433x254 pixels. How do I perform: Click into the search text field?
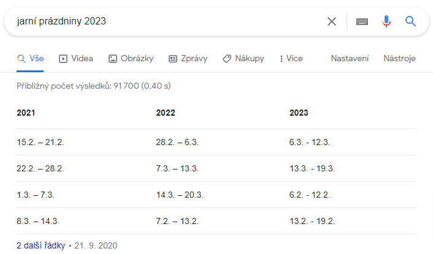(166, 21)
